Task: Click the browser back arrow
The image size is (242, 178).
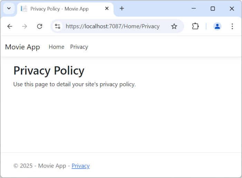Action: pyautogui.click(x=10, y=26)
